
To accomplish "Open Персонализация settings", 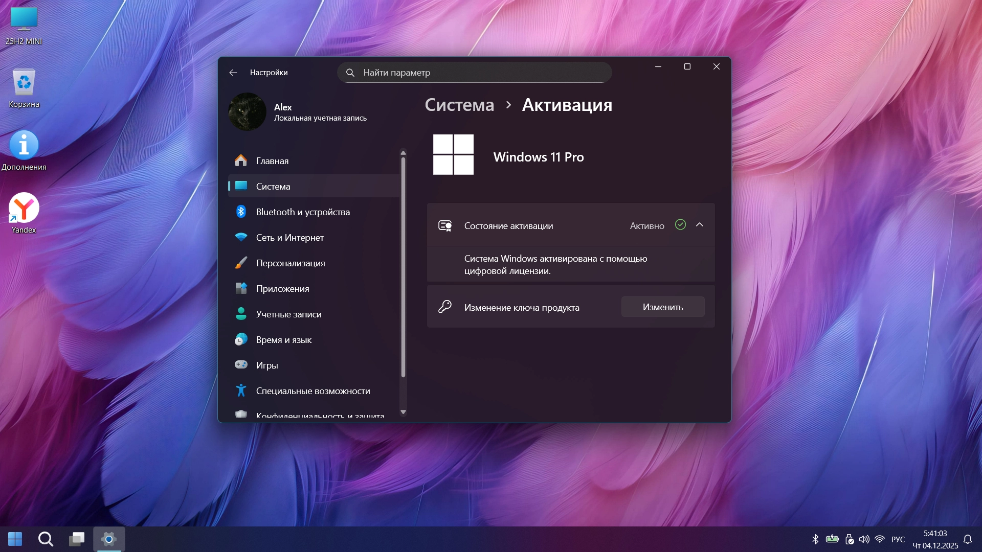I will click(x=290, y=263).
